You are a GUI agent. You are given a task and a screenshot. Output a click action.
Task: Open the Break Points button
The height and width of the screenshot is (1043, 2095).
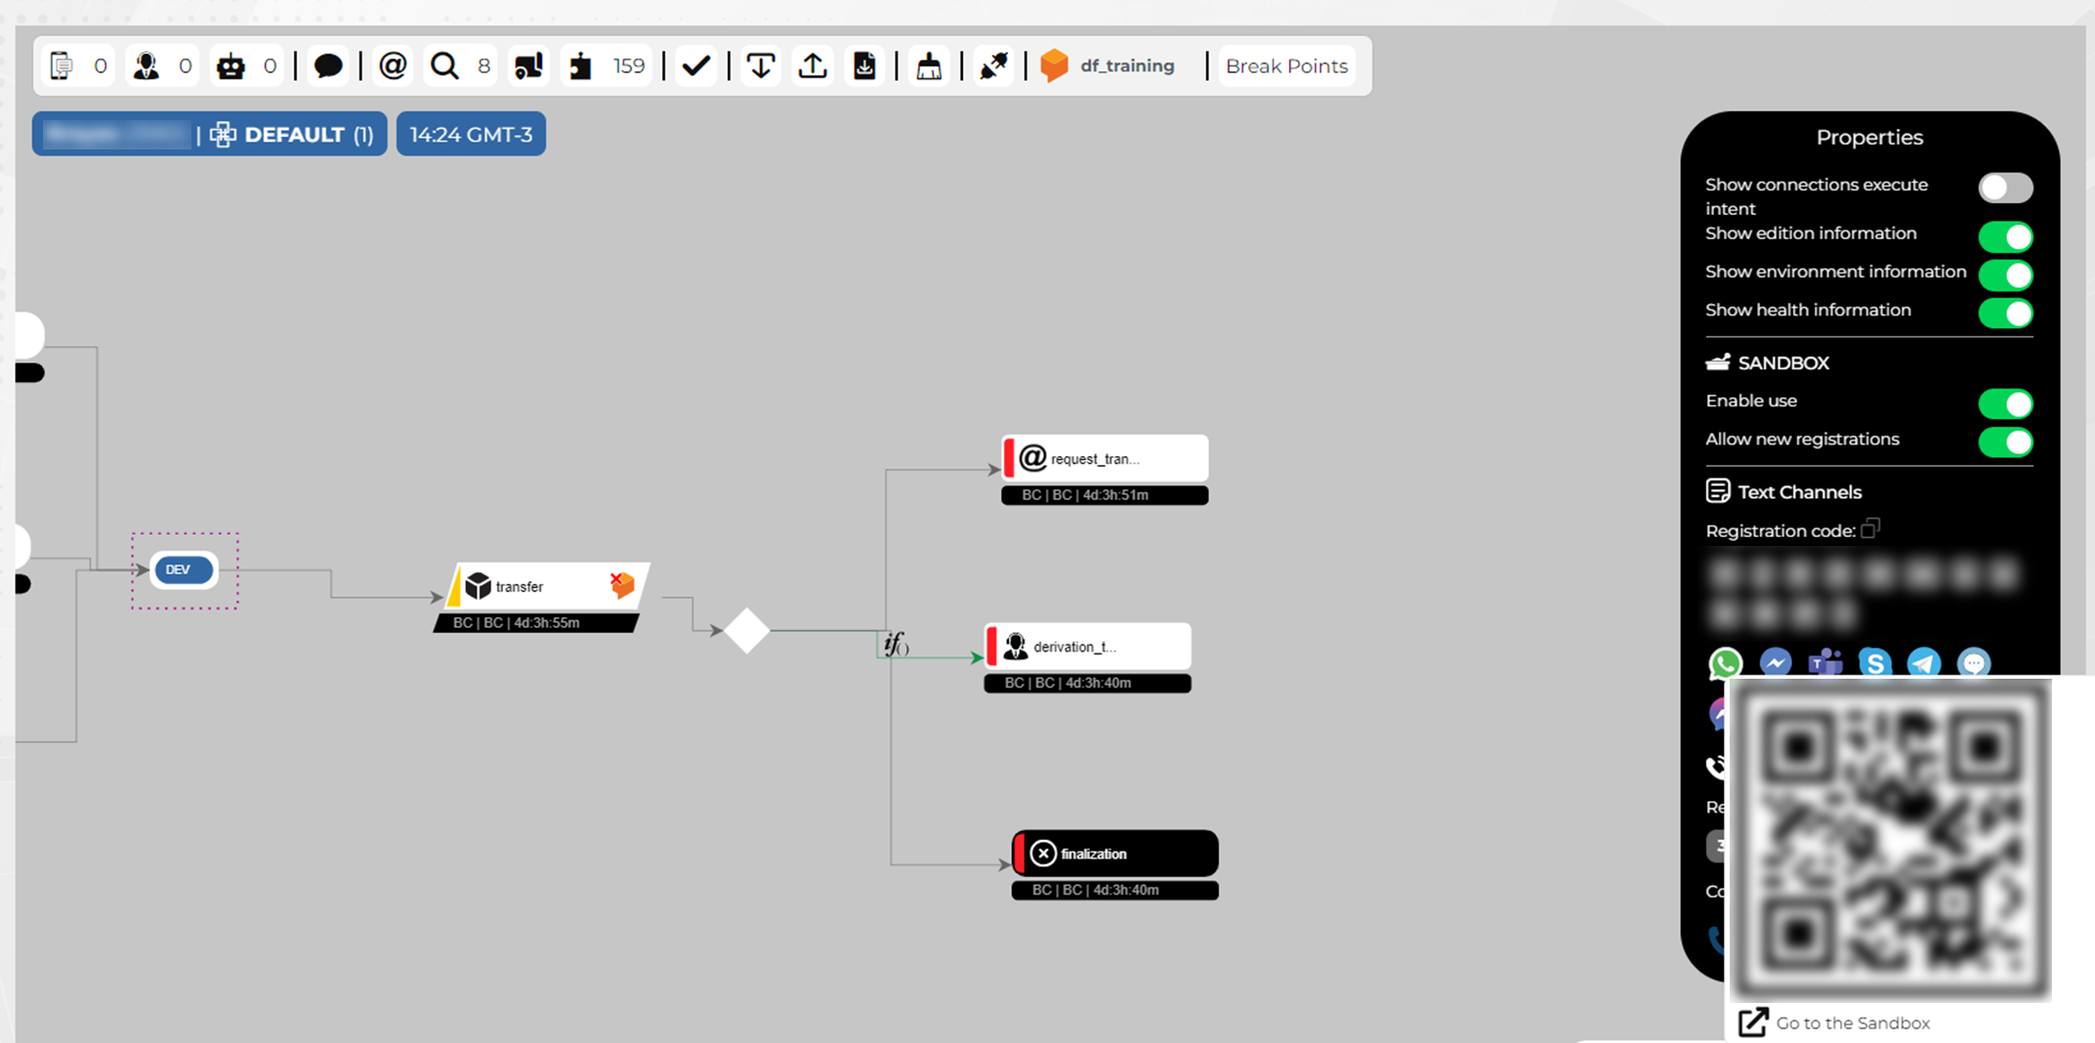(1286, 66)
